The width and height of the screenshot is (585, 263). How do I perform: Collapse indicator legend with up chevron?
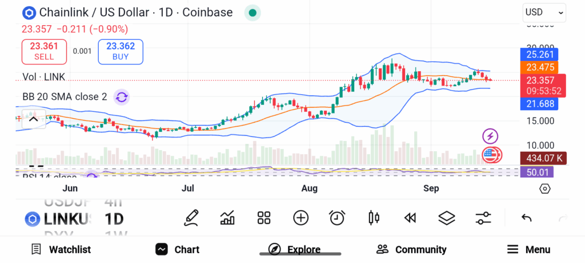pos(34,119)
